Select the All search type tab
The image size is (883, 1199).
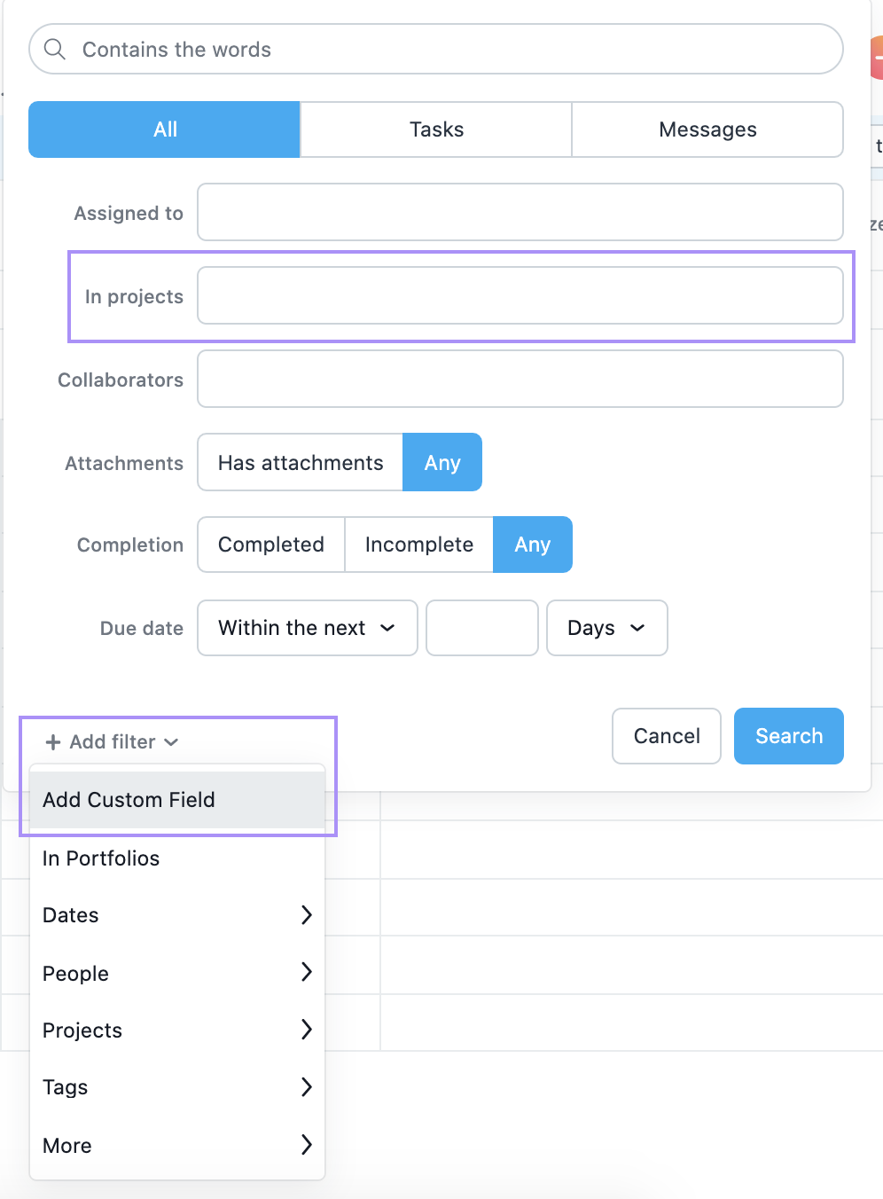pos(165,129)
